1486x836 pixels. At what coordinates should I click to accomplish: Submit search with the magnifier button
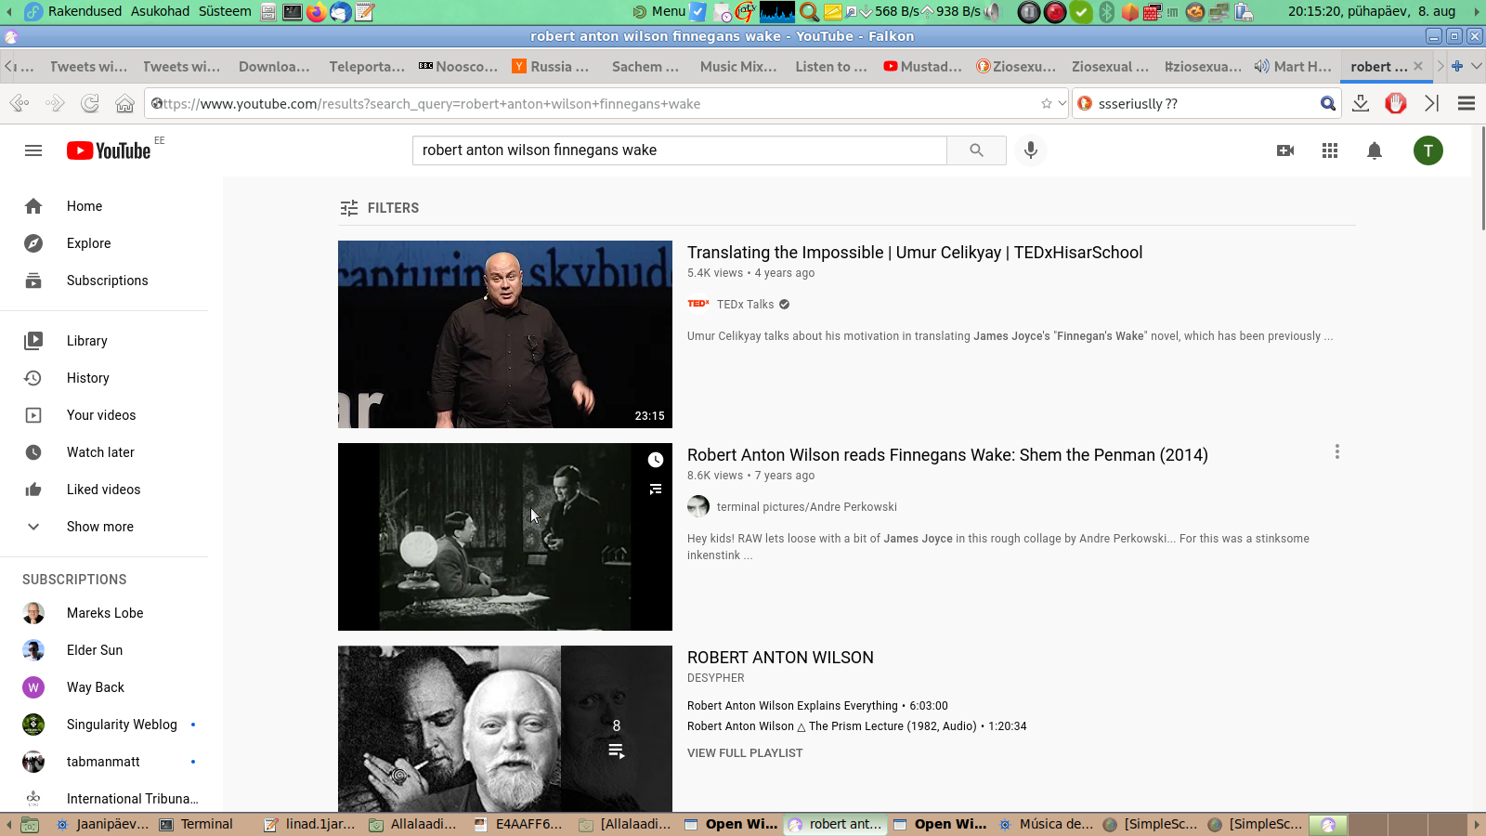pos(976,150)
